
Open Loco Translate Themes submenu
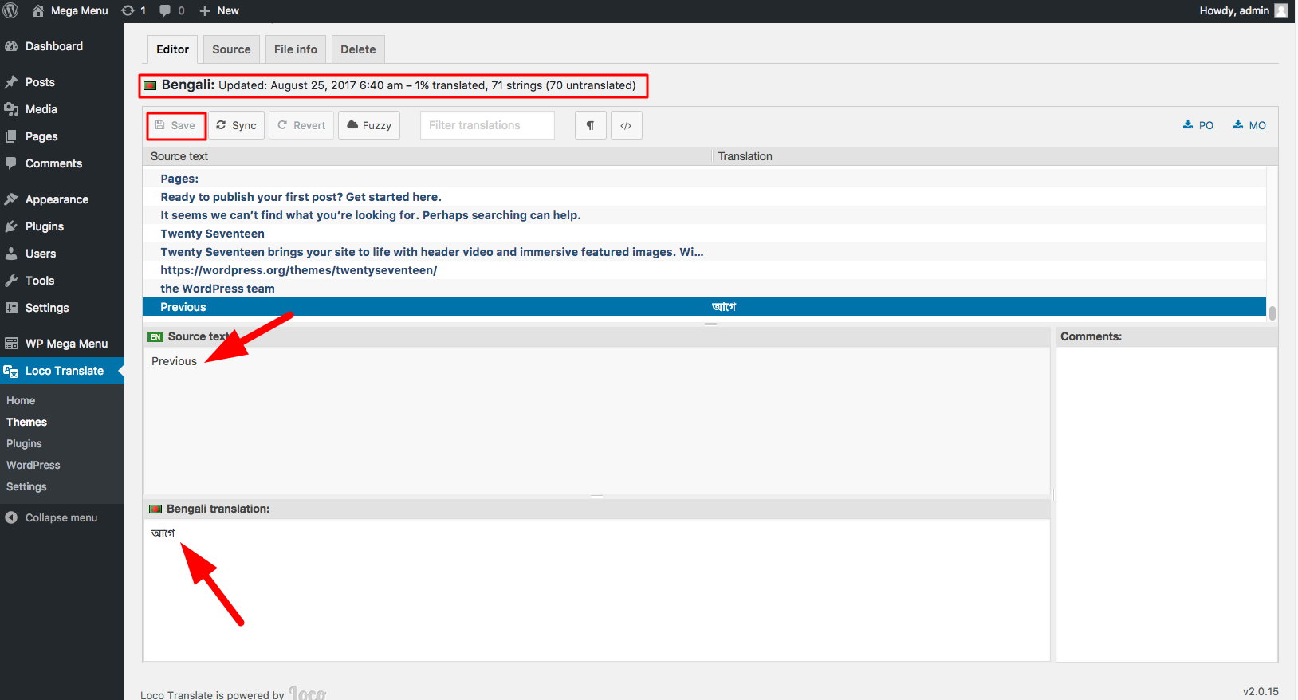click(26, 422)
